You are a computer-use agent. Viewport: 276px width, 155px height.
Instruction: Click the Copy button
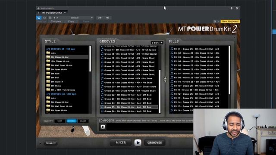click(x=71, y=22)
